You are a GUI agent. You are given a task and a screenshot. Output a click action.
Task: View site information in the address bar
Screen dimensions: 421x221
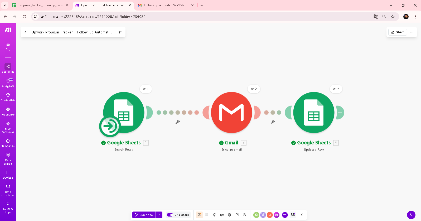(x=36, y=17)
